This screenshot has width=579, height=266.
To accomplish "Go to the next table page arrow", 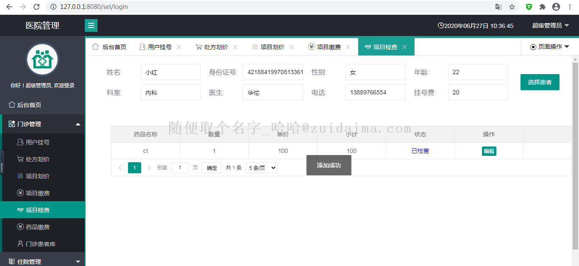I will tap(149, 168).
